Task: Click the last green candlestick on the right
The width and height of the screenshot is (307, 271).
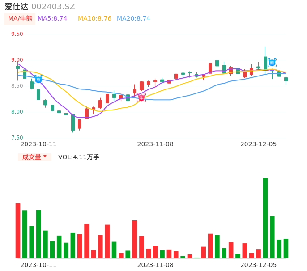Action: (286, 79)
